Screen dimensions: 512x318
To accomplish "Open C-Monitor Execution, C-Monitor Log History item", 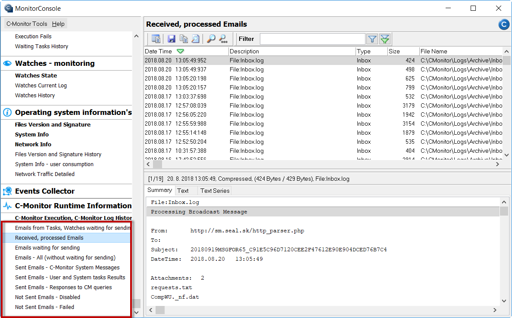I will coord(73,218).
